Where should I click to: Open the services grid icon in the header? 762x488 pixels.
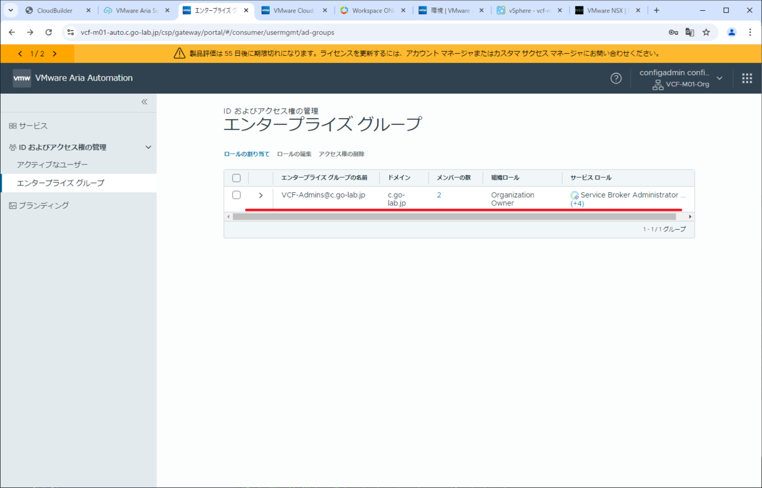[747, 78]
